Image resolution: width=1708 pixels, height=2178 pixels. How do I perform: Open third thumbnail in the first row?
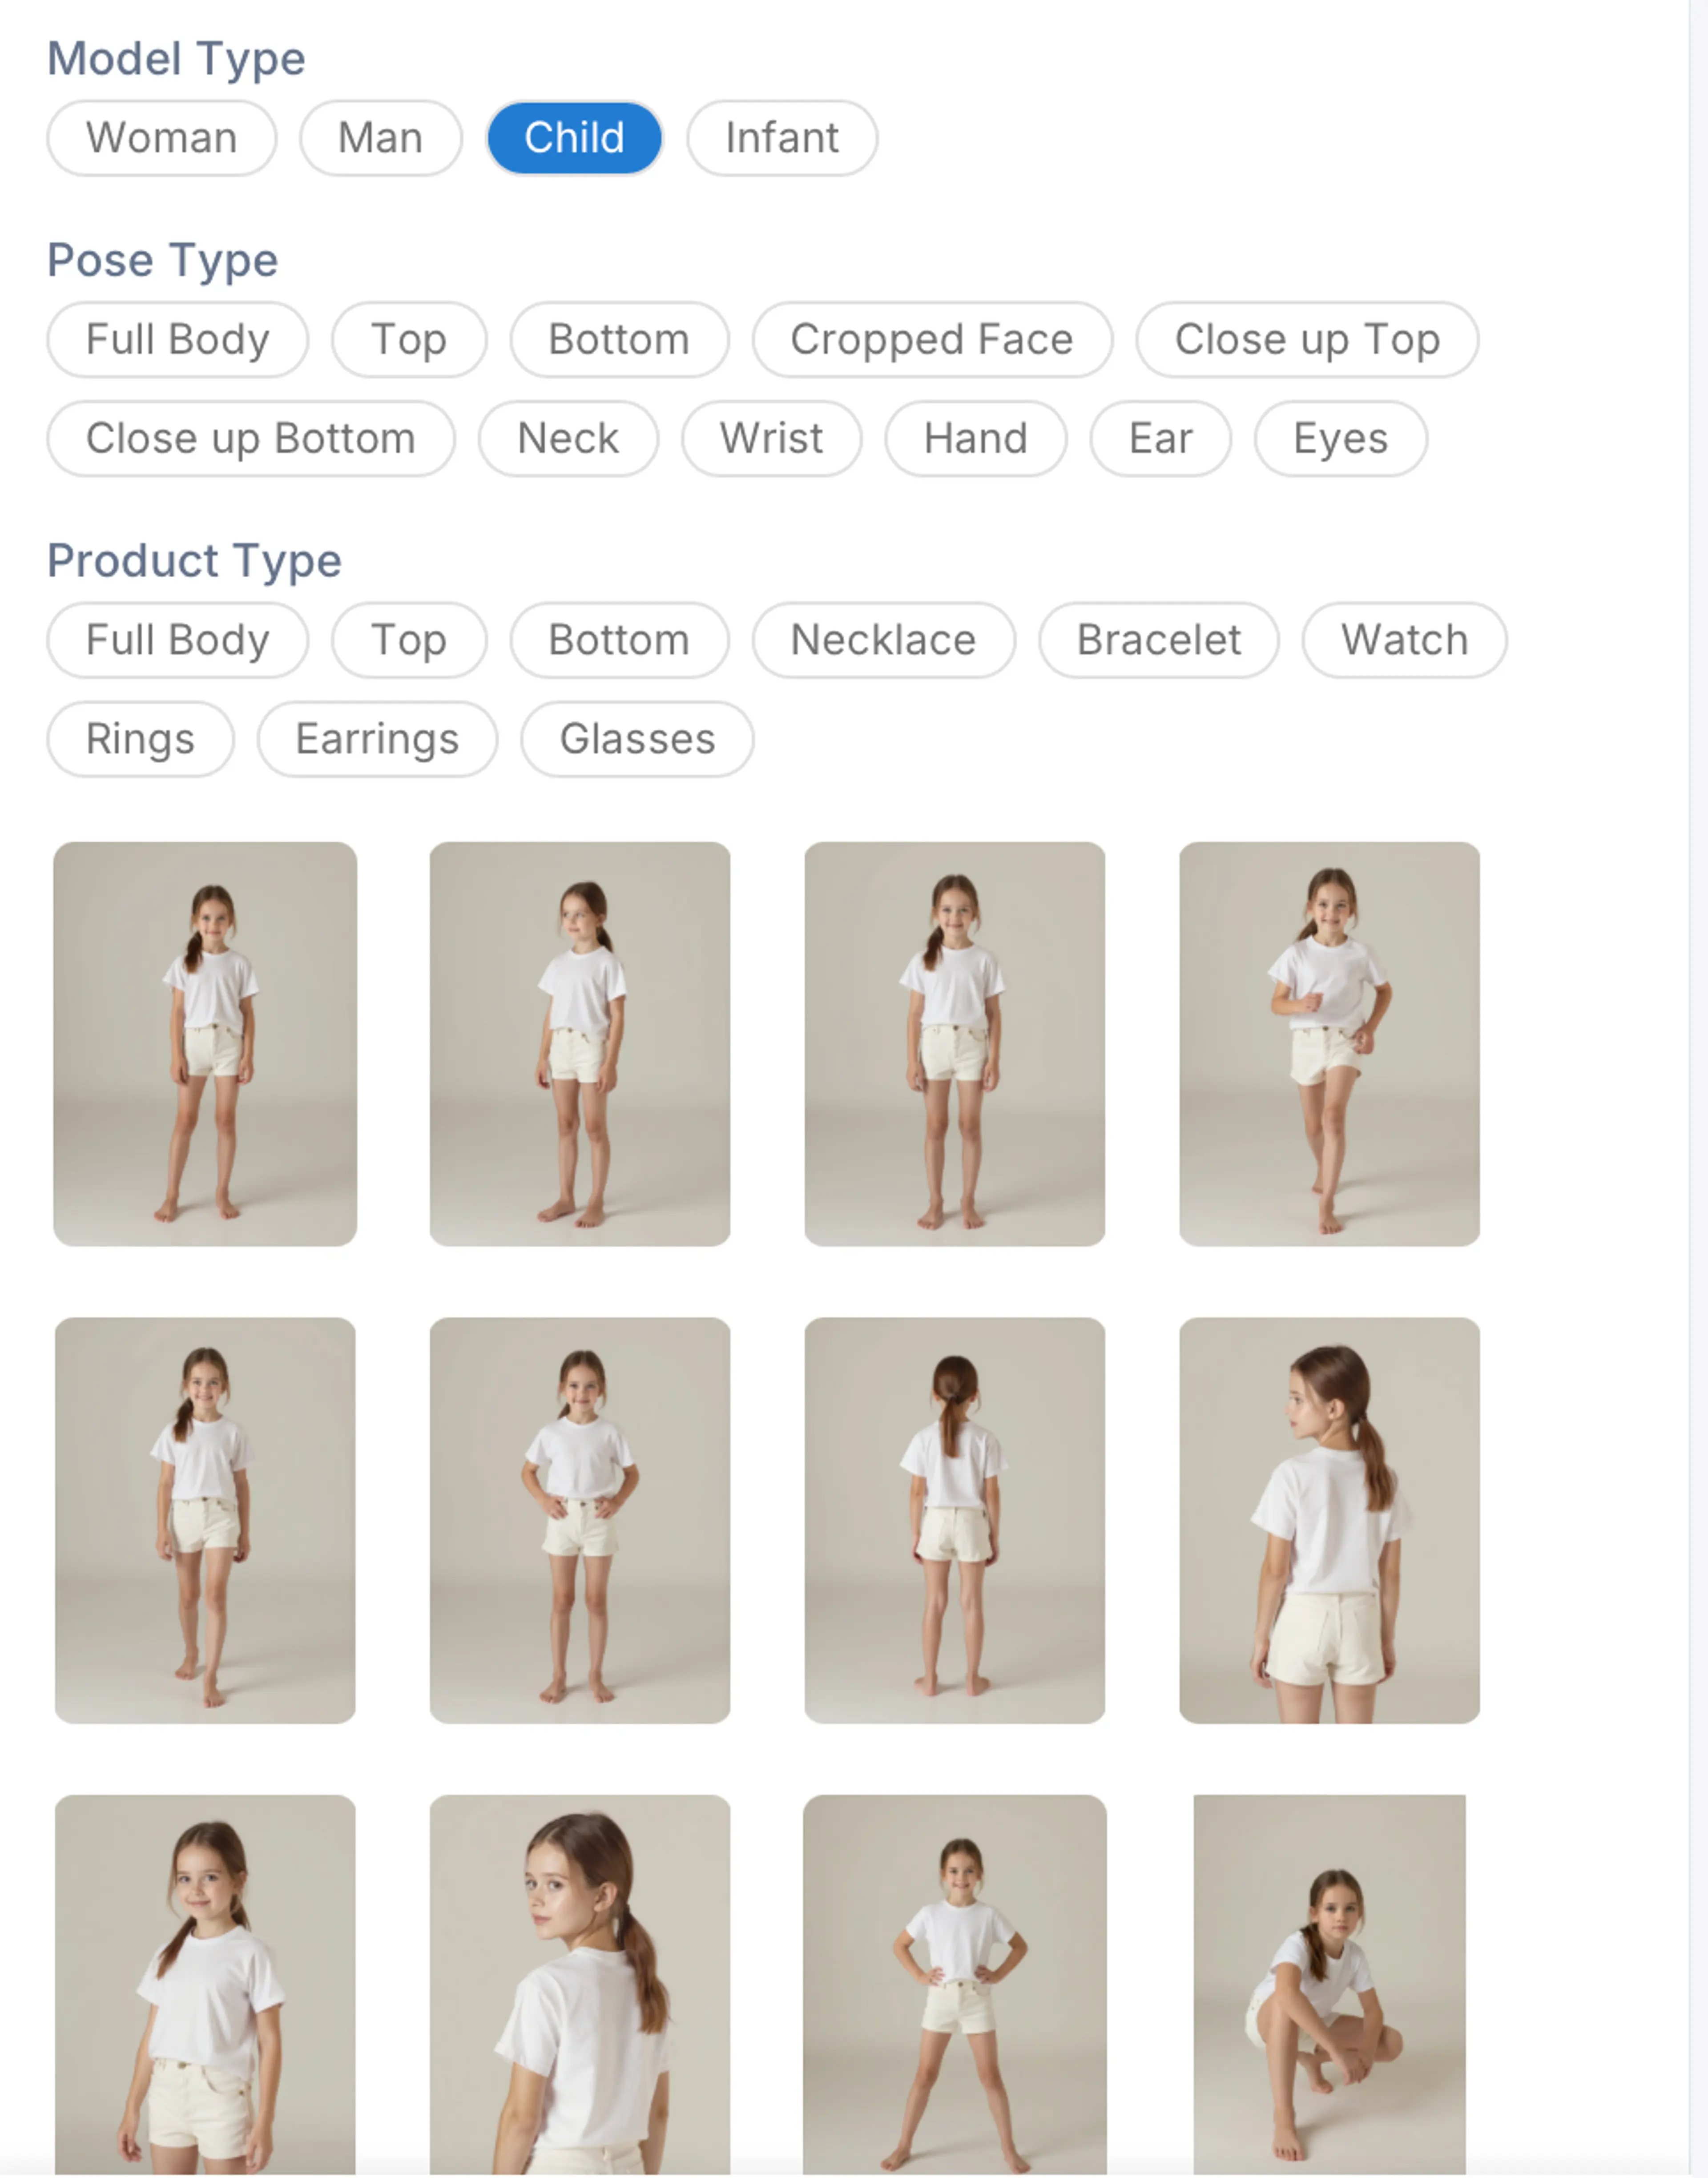click(x=955, y=1044)
